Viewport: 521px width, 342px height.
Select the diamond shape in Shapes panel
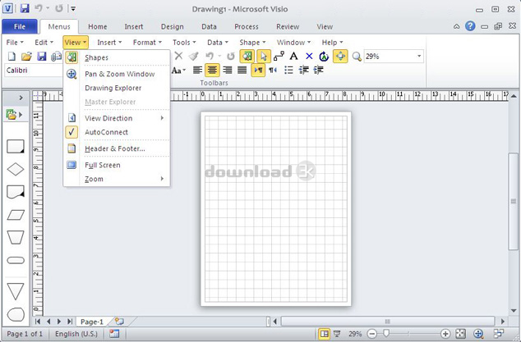(16, 169)
